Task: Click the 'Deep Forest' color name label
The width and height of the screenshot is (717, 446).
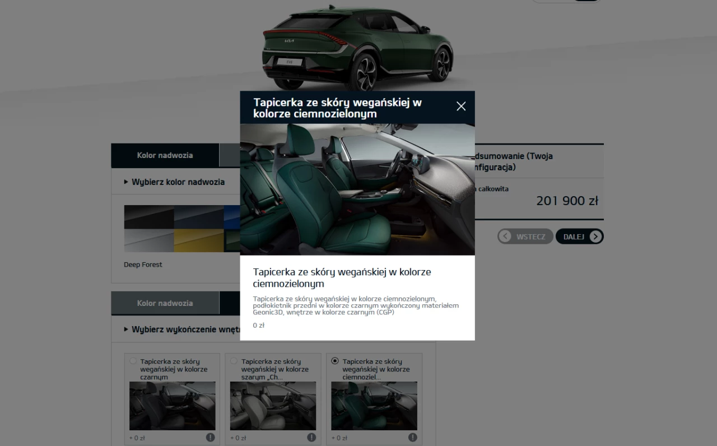Action: tap(143, 264)
